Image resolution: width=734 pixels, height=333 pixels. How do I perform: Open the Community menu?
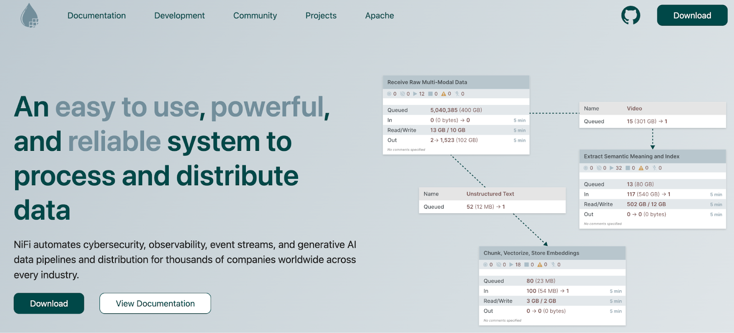[255, 16]
